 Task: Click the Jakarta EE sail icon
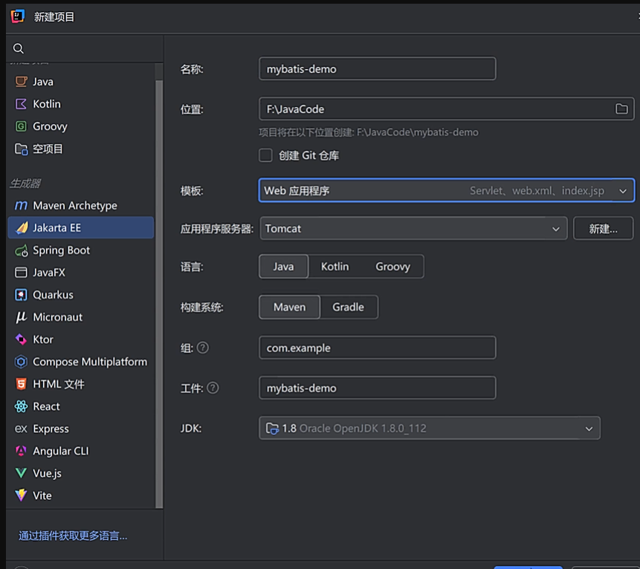[22, 227]
